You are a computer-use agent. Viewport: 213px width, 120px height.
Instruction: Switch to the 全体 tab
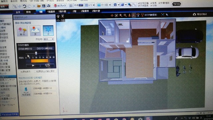(18, 12)
